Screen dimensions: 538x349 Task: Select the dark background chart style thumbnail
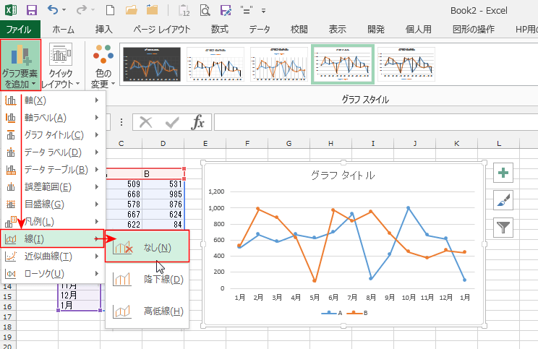pyautogui.click(x=152, y=64)
